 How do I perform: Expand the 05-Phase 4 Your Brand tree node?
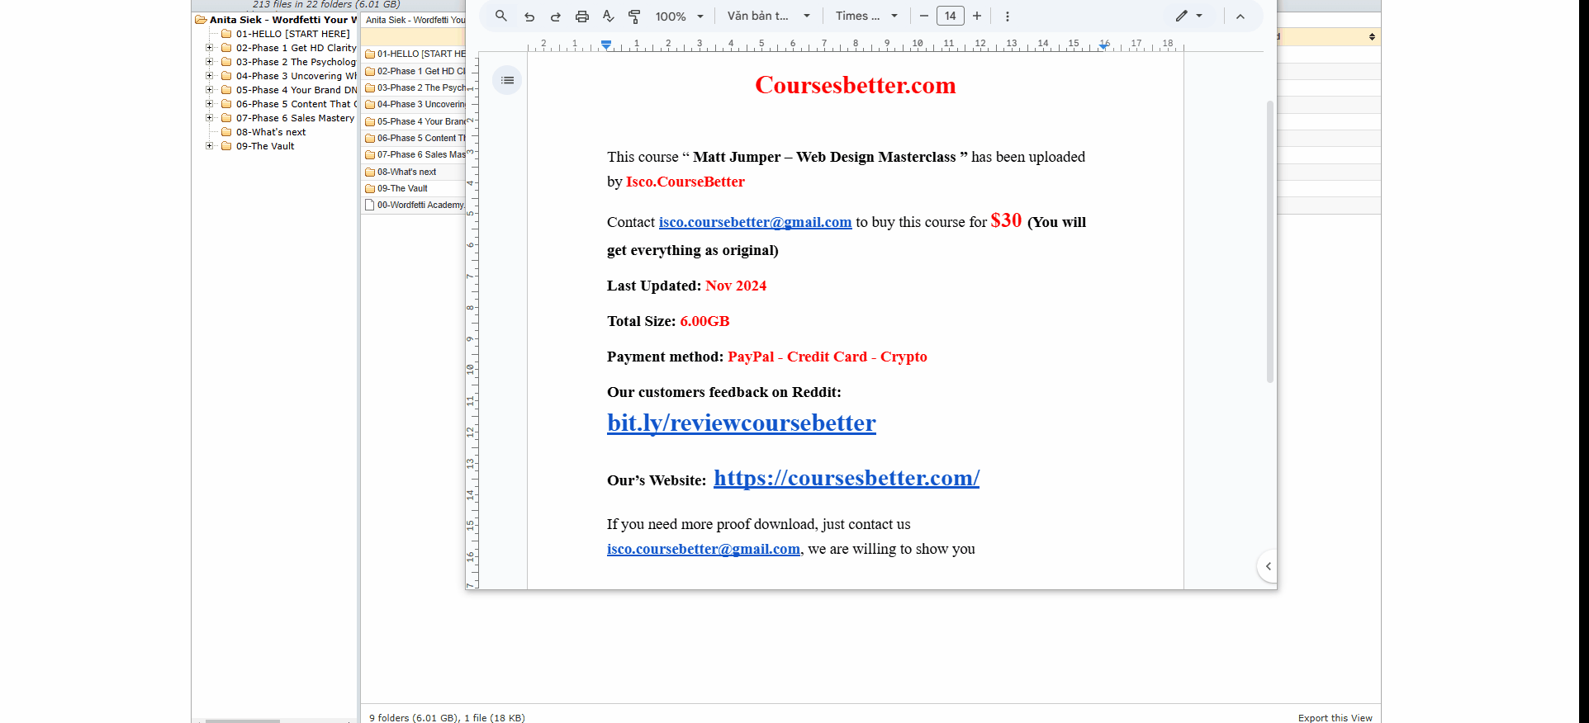click(x=210, y=90)
